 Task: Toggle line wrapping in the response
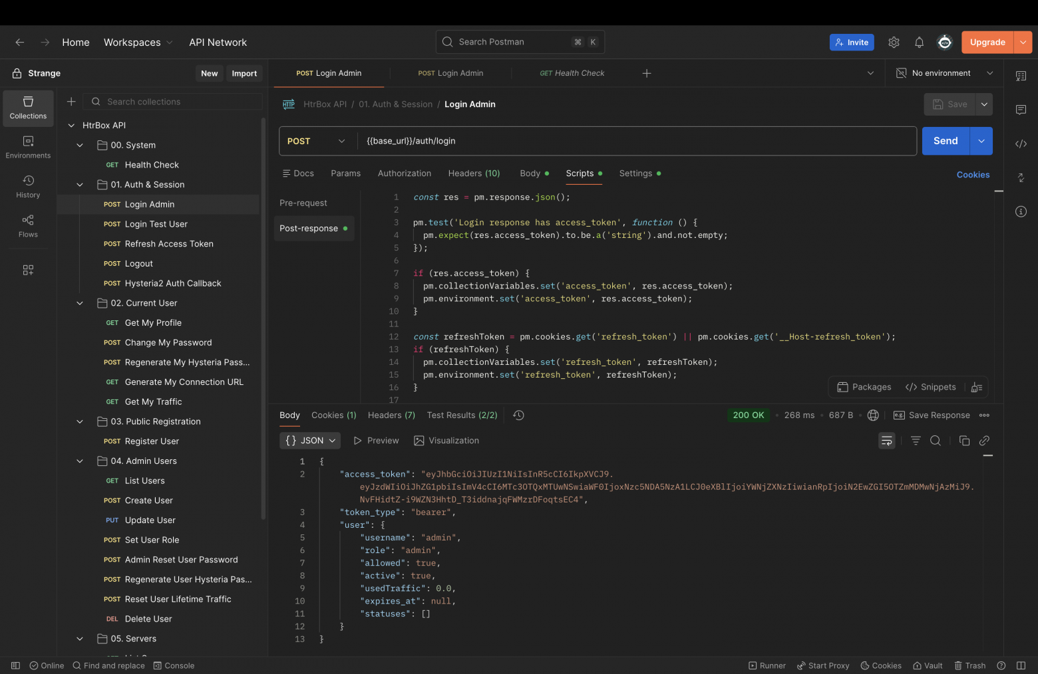(886, 440)
